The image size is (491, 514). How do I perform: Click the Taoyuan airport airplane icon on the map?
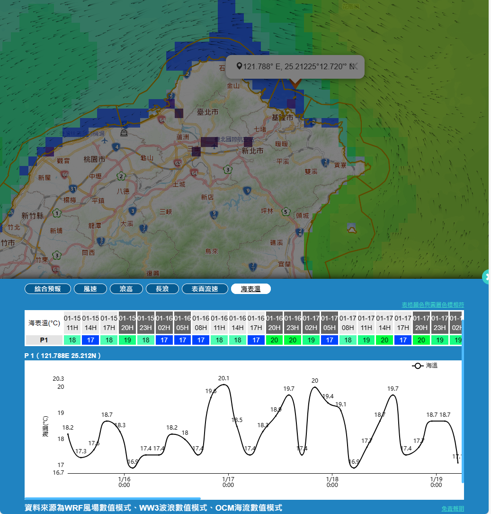104,140
